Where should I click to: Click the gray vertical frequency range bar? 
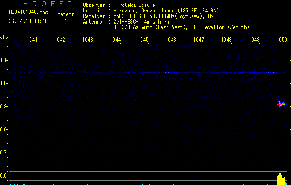click(9, 106)
